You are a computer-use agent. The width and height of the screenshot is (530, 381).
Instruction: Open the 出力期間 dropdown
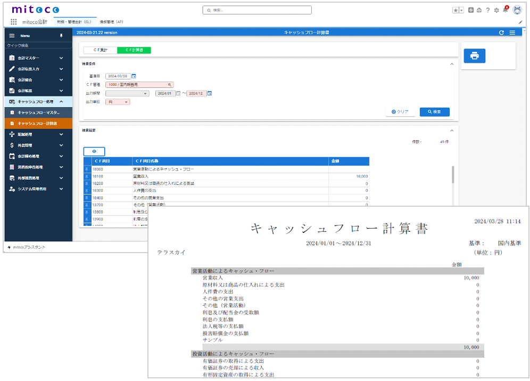click(x=127, y=93)
